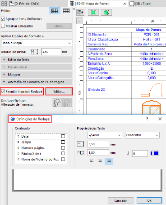Click the footer text height 3,50 field

tap(98, 144)
